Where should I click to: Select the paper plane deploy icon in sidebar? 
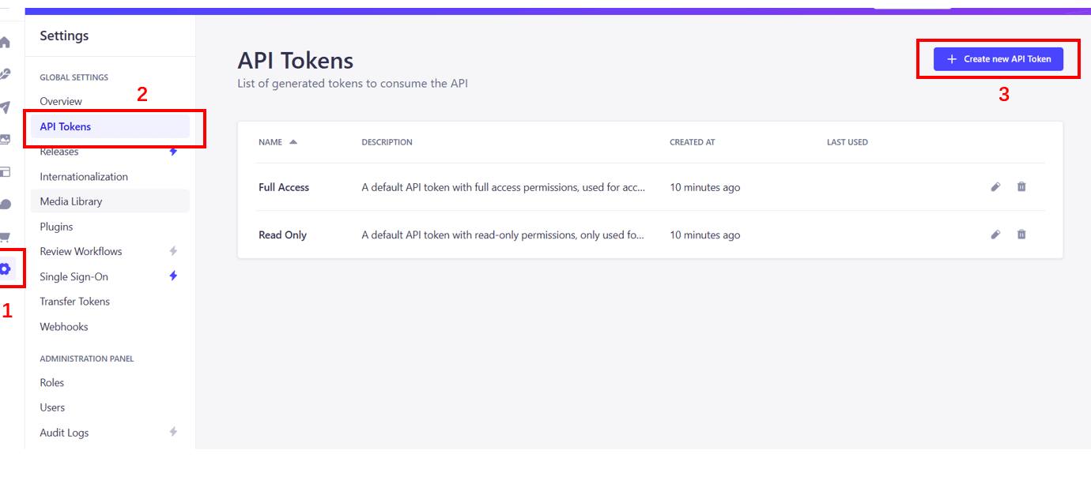tap(6, 108)
